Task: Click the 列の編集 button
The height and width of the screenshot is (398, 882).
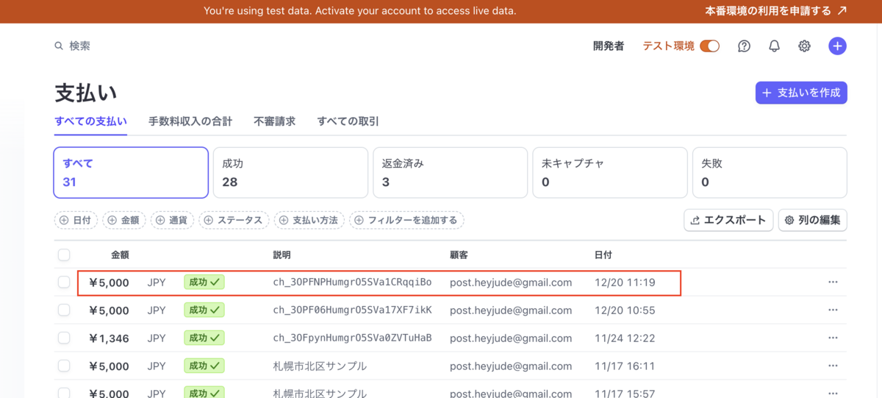Action: pyautogui.click(x=812, y=220)
